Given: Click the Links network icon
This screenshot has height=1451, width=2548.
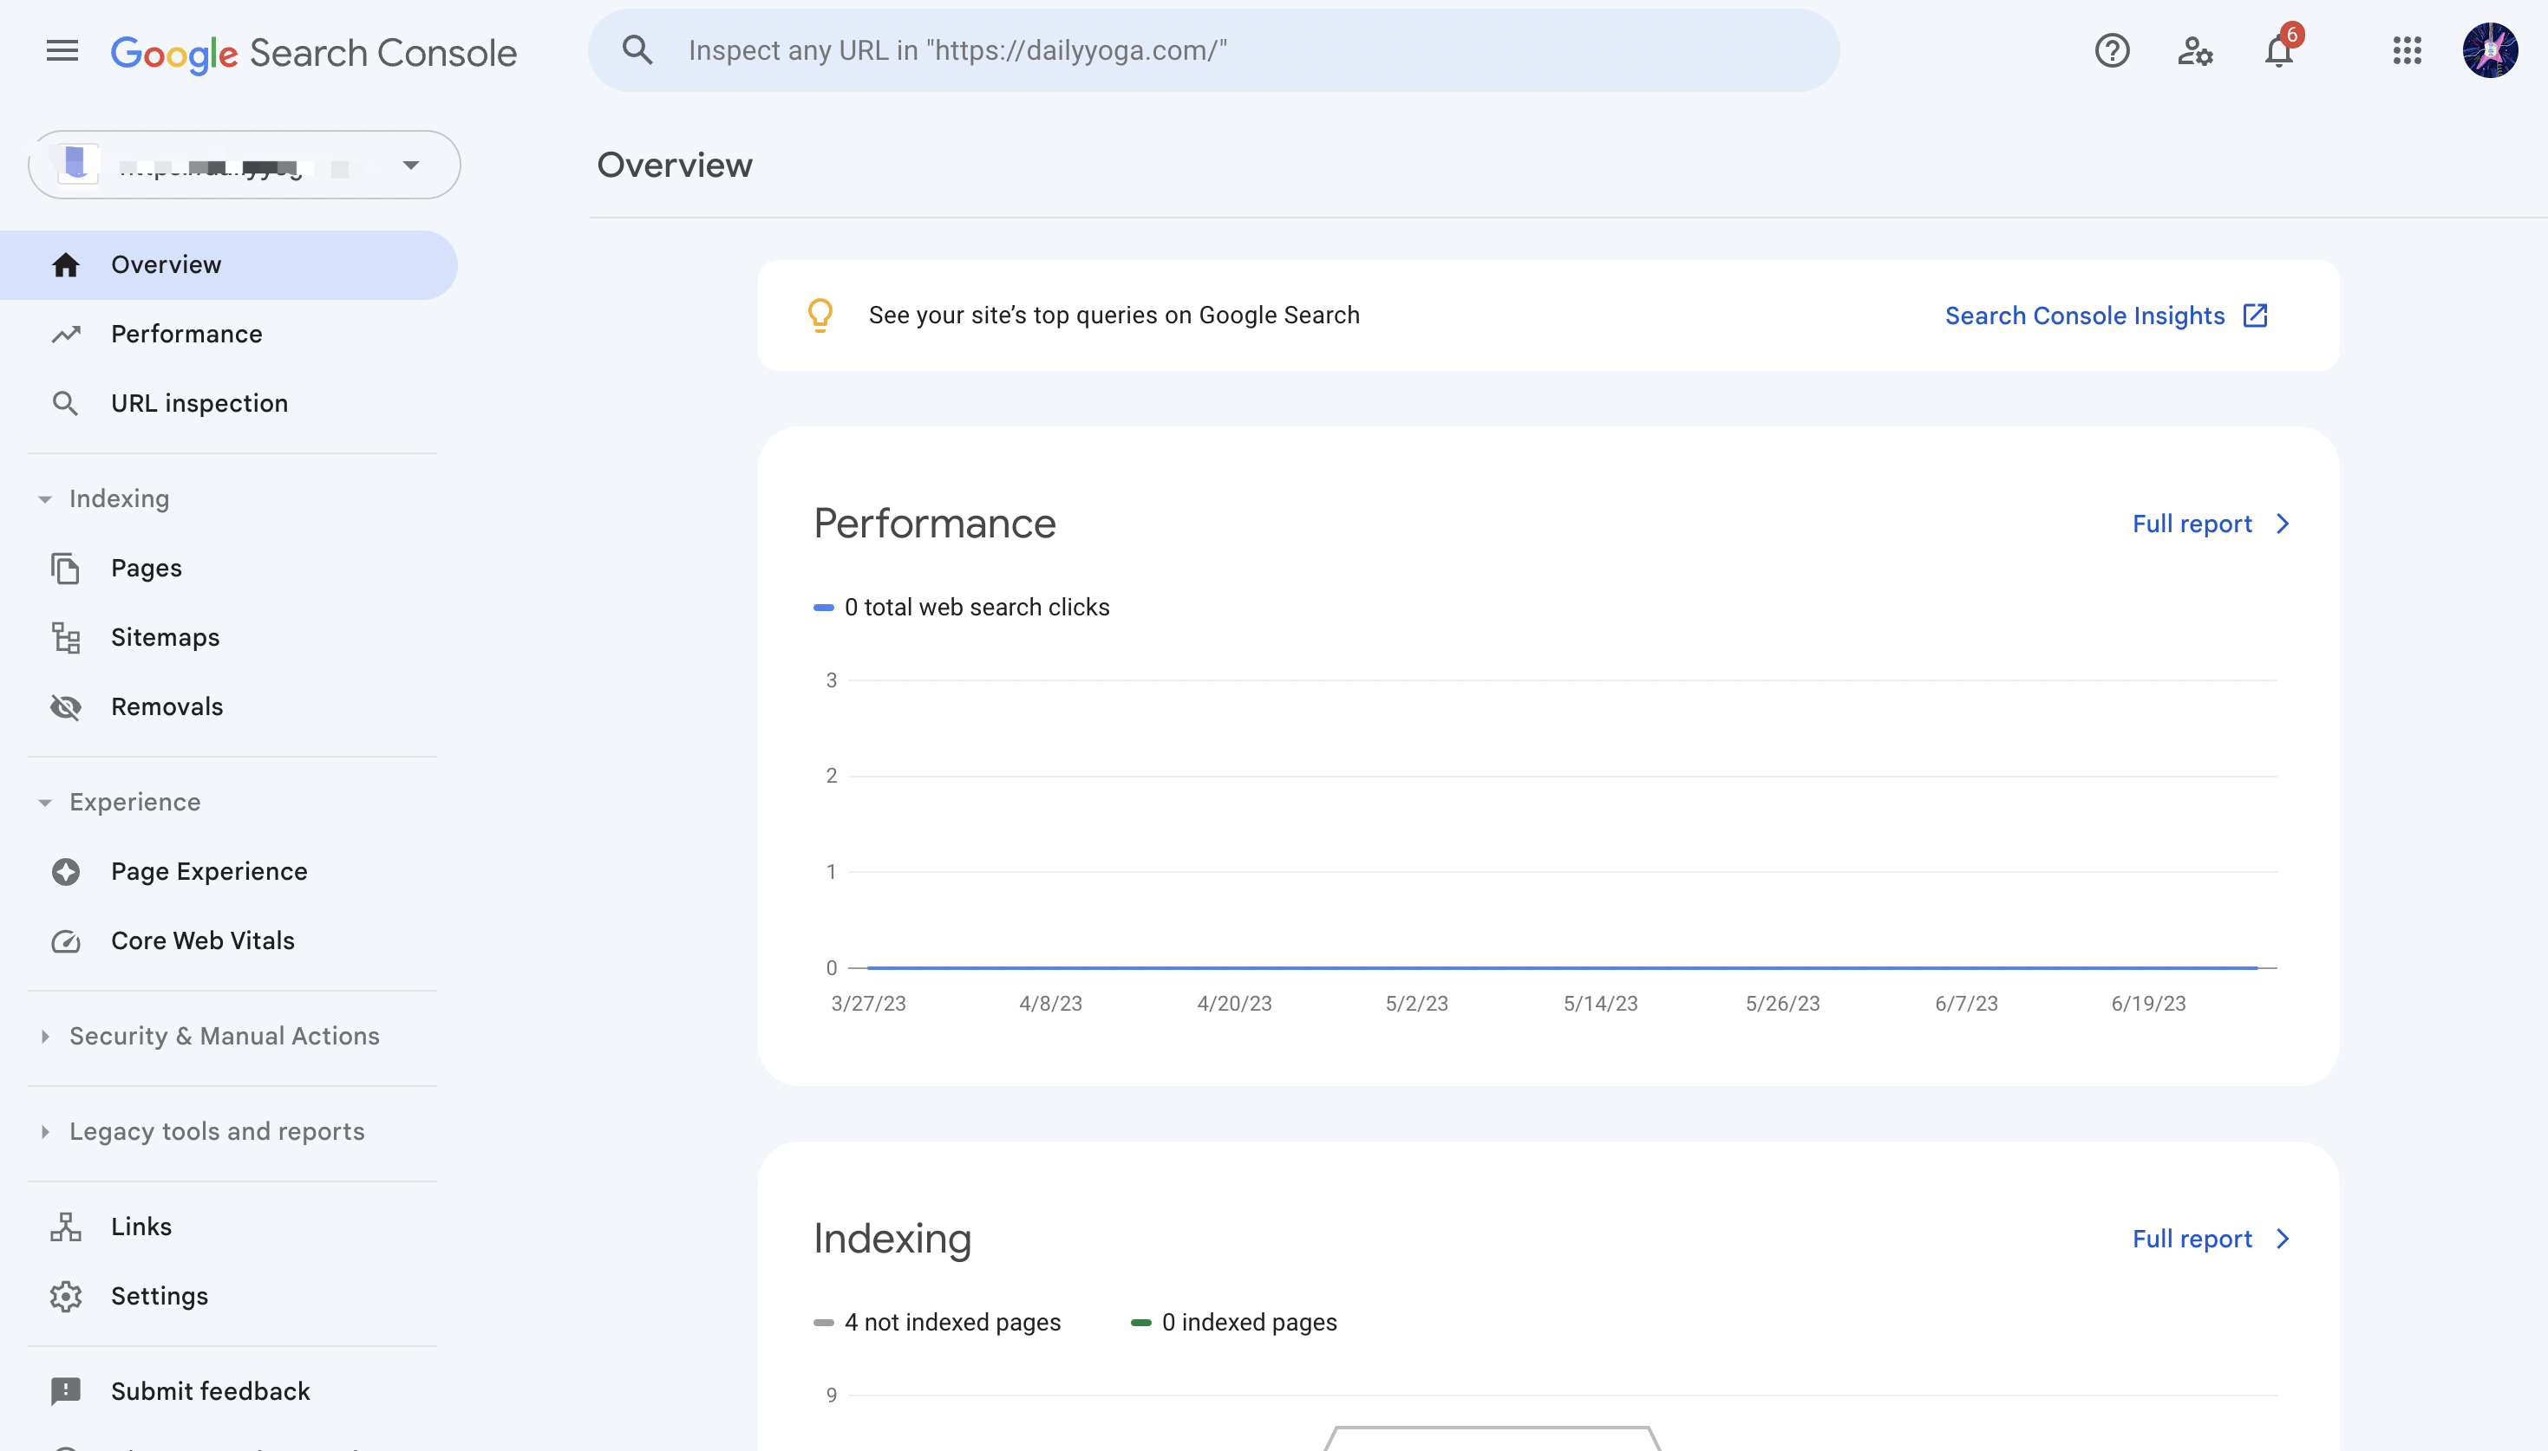Looking at the screenshot, I should [66, 1227].
